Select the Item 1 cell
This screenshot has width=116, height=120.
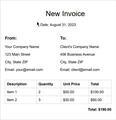(21, 92)
